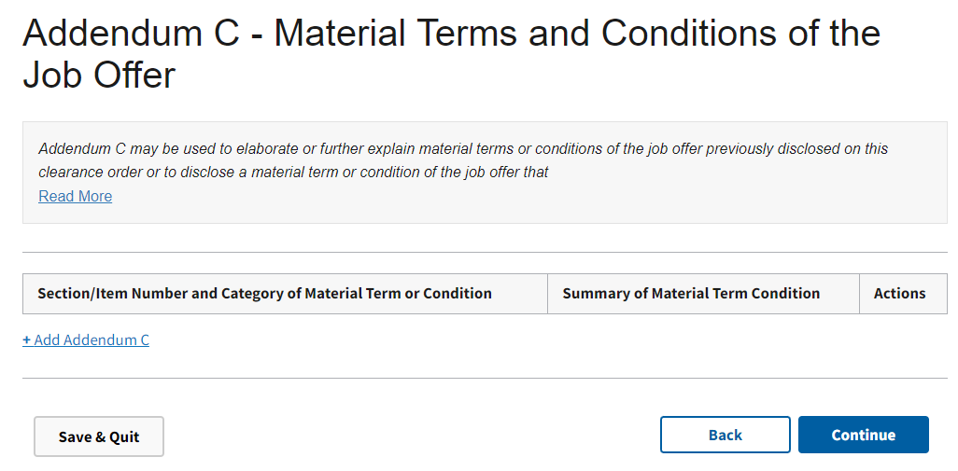
Task: Click the plus sign before Add Addendum C
Action: (27, 339)
